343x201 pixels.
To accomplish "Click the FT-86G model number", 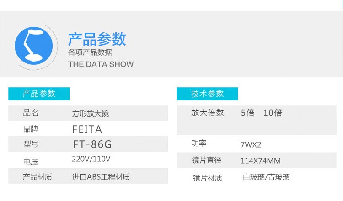I will click(x=92, y=145).
